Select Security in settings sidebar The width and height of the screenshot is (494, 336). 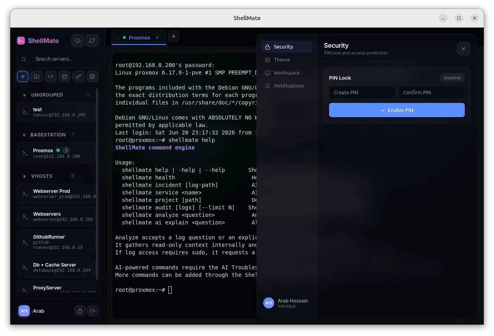[x=286, y=47]
